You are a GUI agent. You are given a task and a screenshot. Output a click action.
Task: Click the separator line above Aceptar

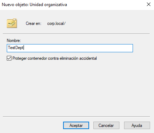coord(76,116)
